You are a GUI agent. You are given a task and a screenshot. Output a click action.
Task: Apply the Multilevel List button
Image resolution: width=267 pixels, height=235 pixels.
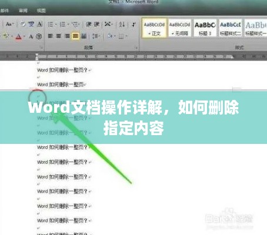(x=75, y=24)
